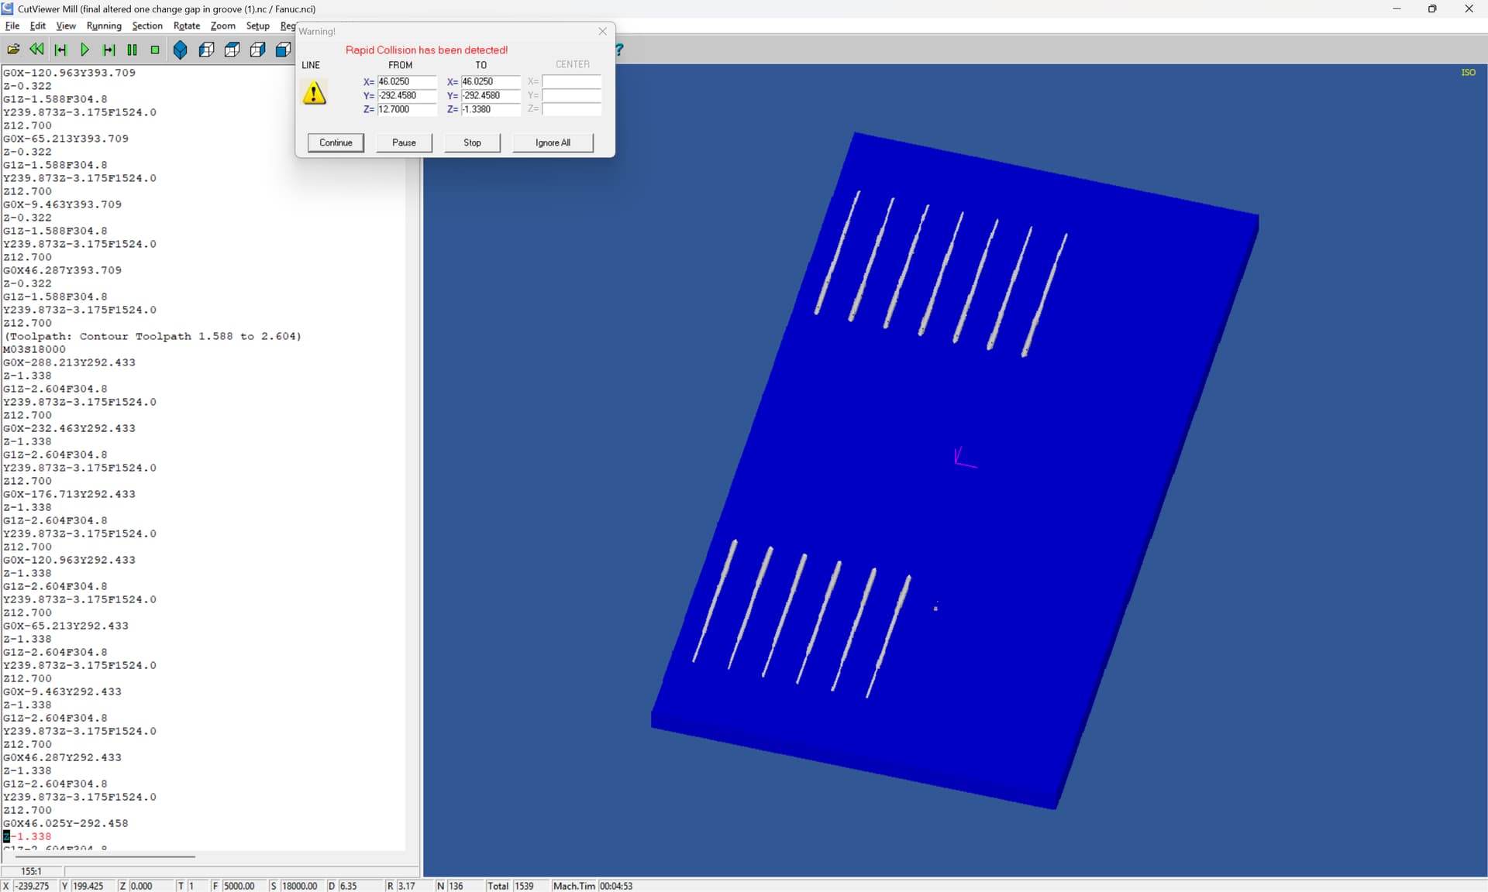
Task: Click the feed rate status F 5000.00
Action: (x=239, y=886)
